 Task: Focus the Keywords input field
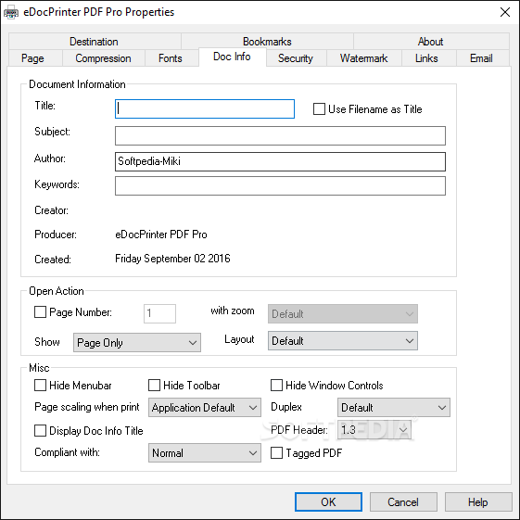point(280,185)
